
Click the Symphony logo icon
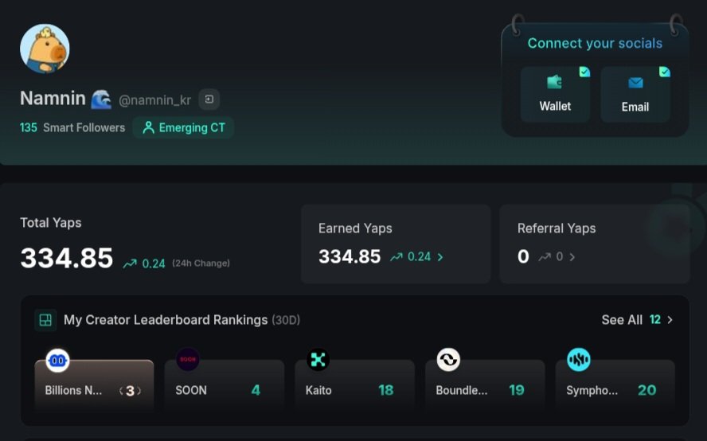579,359
